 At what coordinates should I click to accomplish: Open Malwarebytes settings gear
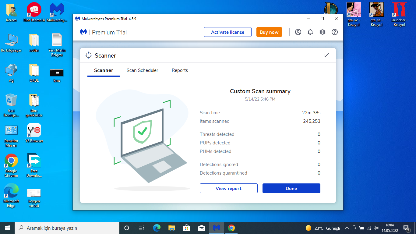click(x=323, y=32)
